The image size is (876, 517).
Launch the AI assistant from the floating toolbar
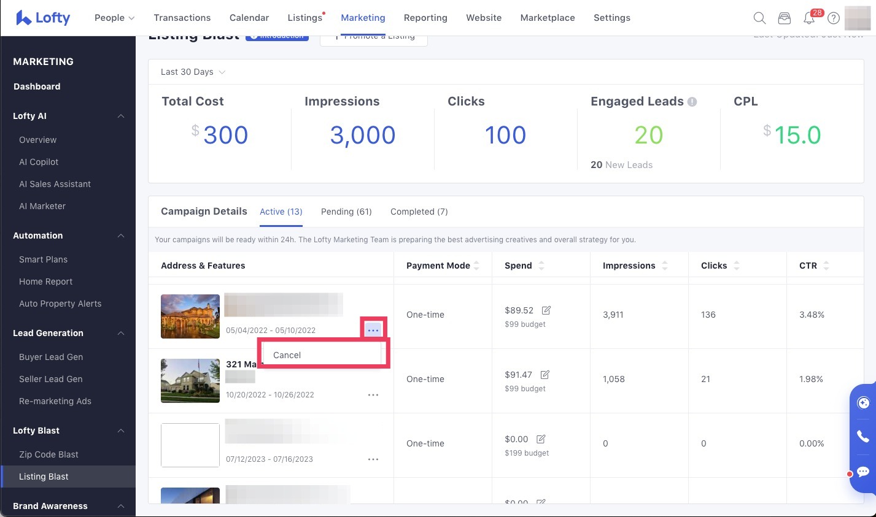(862, 403)
